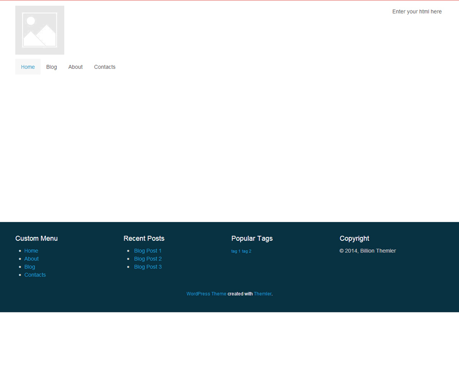Follow the Blog link in Custom Menu footer
This screenshot has width=459, height=368.
click(29, 267)
